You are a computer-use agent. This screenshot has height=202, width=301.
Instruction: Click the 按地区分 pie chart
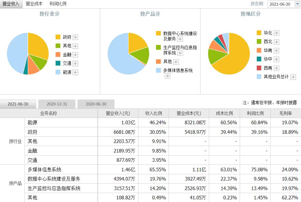[x=229, y=54]
